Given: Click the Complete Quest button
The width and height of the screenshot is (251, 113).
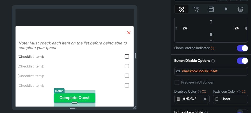Looking at the screenshot, I should 75,98.
